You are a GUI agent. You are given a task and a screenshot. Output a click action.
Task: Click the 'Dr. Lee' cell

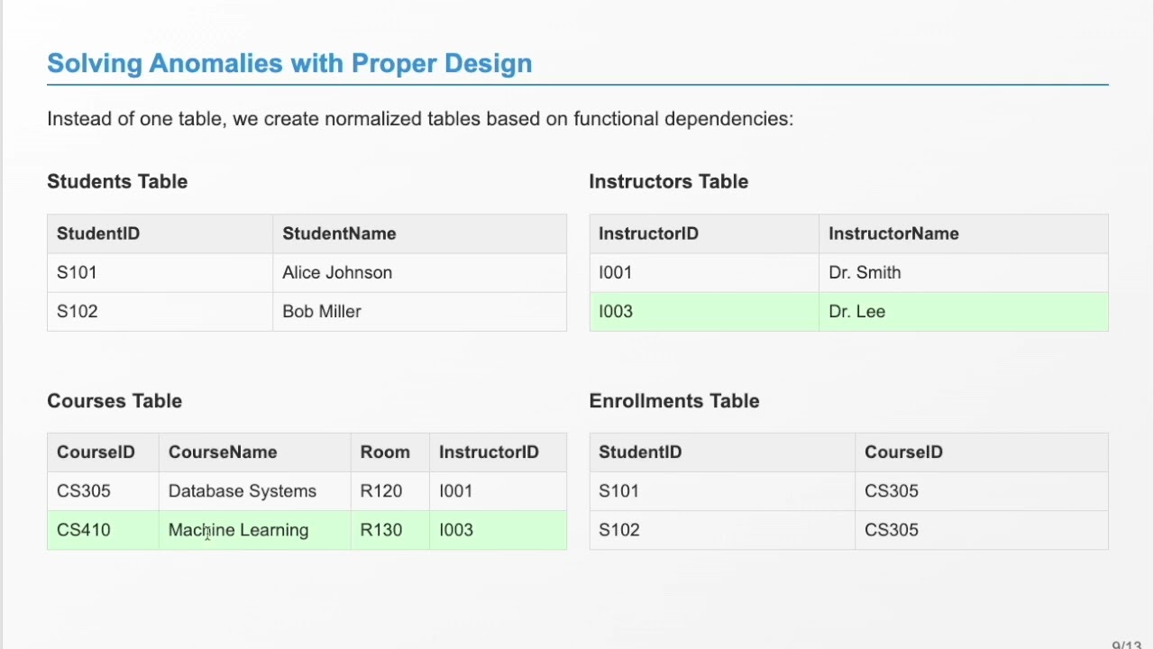click(964, 311)
